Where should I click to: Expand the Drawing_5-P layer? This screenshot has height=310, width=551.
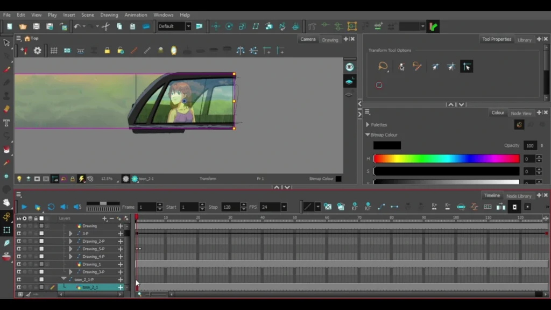pos(70,249)
